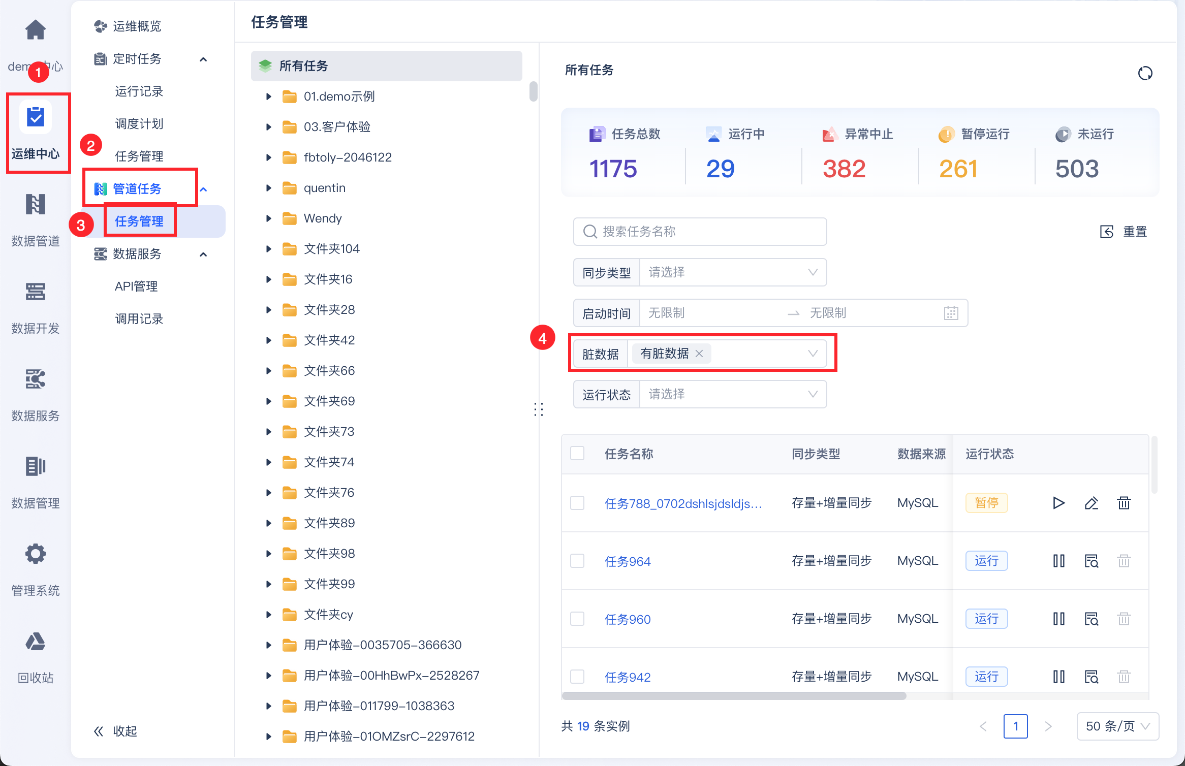Viewport: 1185px width, 766px height.
Task: Start task 788 with the play icon
Action: click(x=1058, y=503)
